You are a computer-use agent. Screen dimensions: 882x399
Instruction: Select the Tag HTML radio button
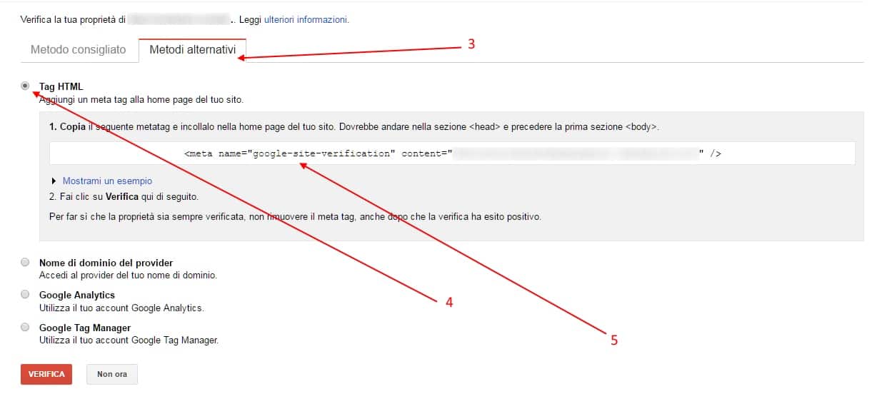(26, 86)
